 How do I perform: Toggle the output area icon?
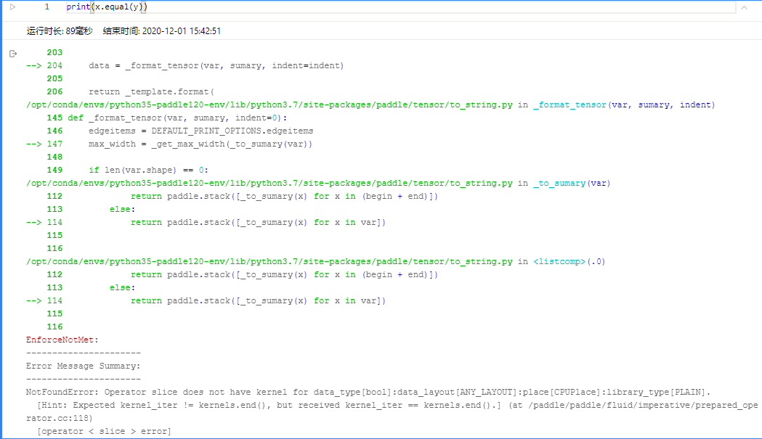pos(13,54)
